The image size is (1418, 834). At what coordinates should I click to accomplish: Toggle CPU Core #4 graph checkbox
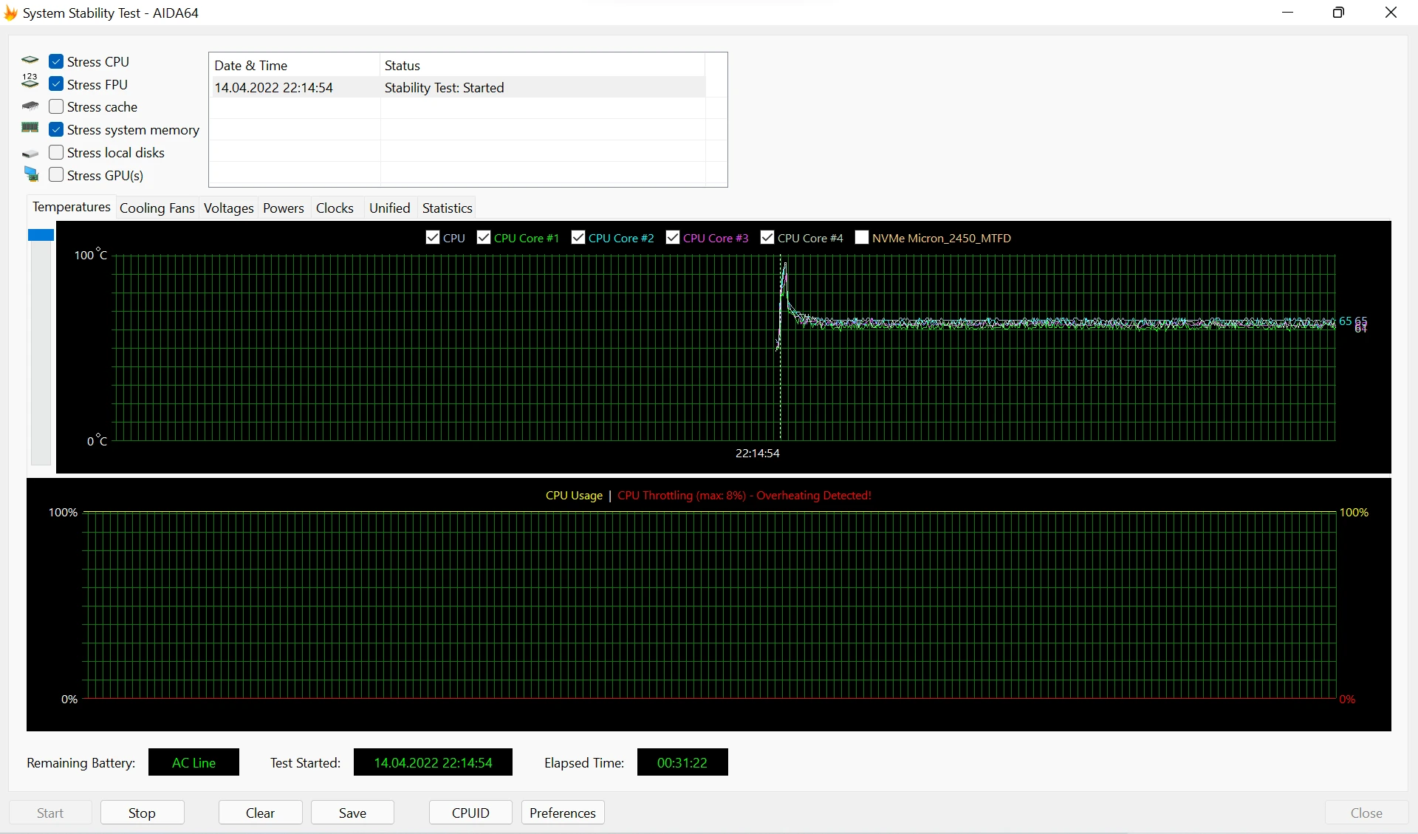[x=767, y=237]
